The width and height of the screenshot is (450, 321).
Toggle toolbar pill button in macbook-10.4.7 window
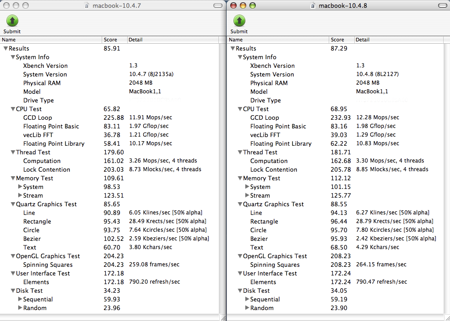[218, 5]
